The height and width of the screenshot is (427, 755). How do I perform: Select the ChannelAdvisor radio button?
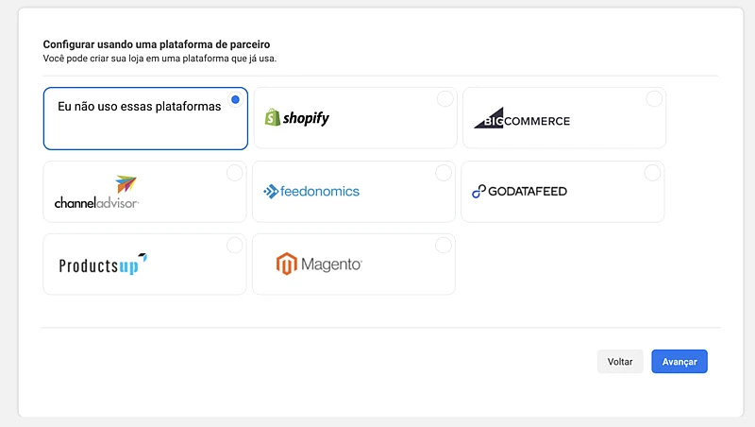(234, 173)
